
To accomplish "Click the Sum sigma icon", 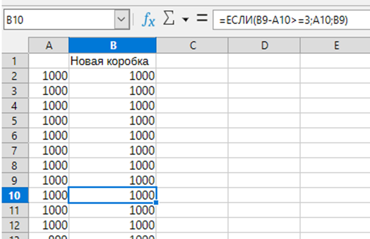I will 168,20.
